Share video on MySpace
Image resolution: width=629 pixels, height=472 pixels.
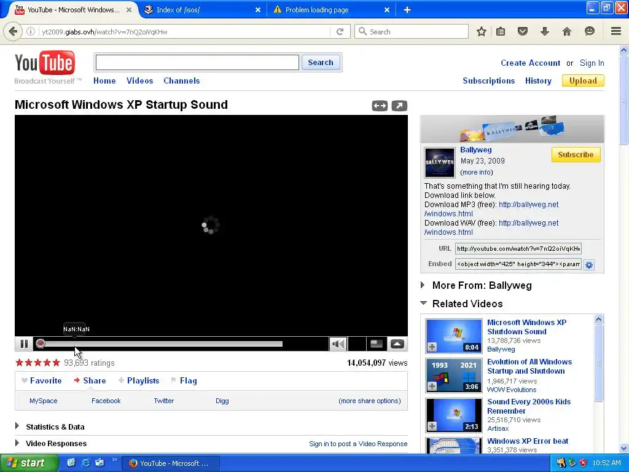point(44,401)
